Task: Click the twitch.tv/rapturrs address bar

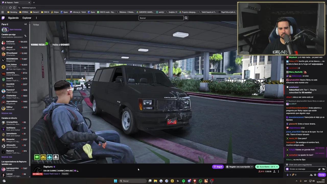Action: pyautogui.click(x=29, y=8)
